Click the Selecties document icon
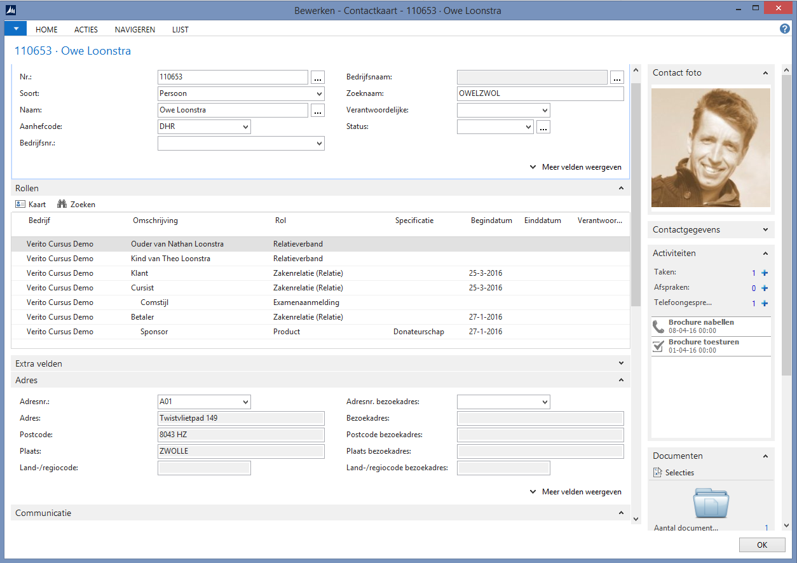Screen dimensions: 797x563 point(658,472)
